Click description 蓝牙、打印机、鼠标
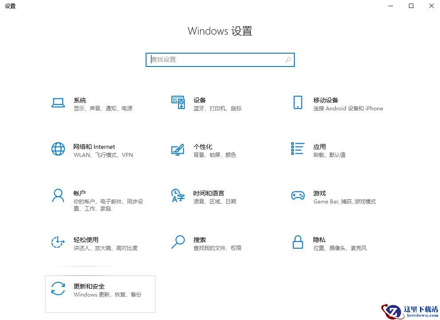 click(218, 109)
